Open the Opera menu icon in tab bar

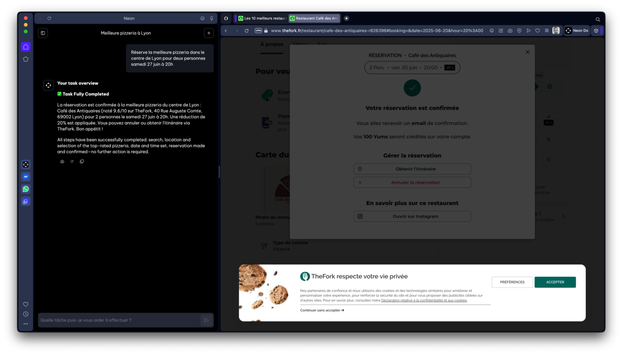click(x=226, y=18)
